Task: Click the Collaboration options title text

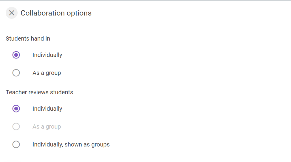Action: coord(56,13)
